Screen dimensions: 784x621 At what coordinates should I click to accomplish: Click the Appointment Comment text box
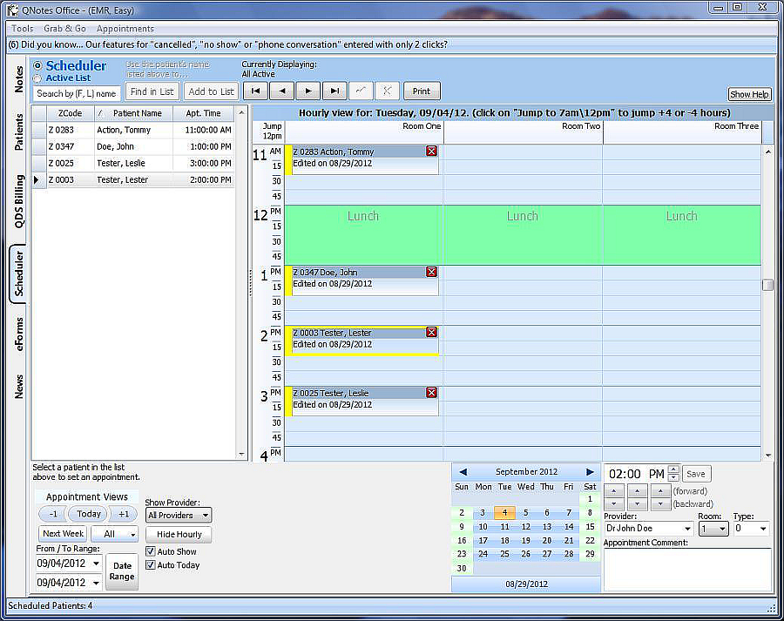coord(687,570)
